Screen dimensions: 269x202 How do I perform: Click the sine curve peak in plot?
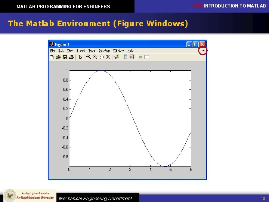[x=101, y=71]
